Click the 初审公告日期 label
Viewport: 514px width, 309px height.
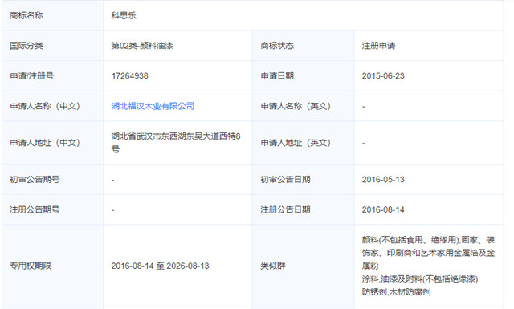(285, 180)
